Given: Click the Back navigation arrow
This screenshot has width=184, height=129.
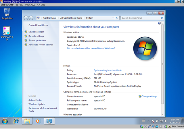Looking at the screenshot, I should [x=26, y=18].
